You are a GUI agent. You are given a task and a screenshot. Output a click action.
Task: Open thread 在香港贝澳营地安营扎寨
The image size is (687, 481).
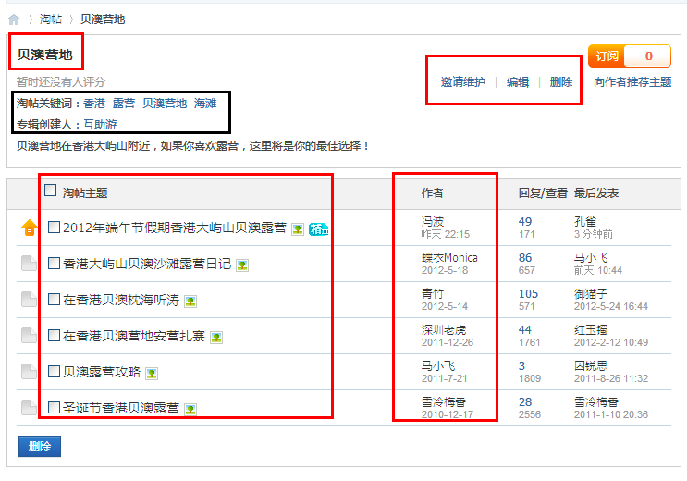[134, 336]
